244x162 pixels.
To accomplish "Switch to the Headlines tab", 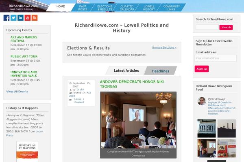I will 161,71.
